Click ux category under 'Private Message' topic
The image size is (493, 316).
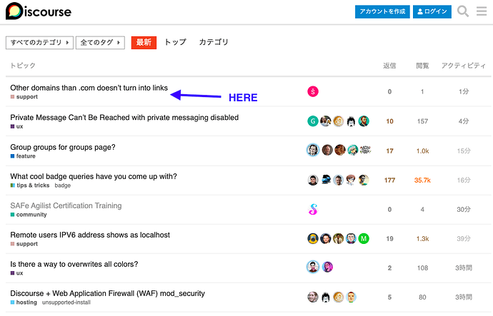click(16, 126)
